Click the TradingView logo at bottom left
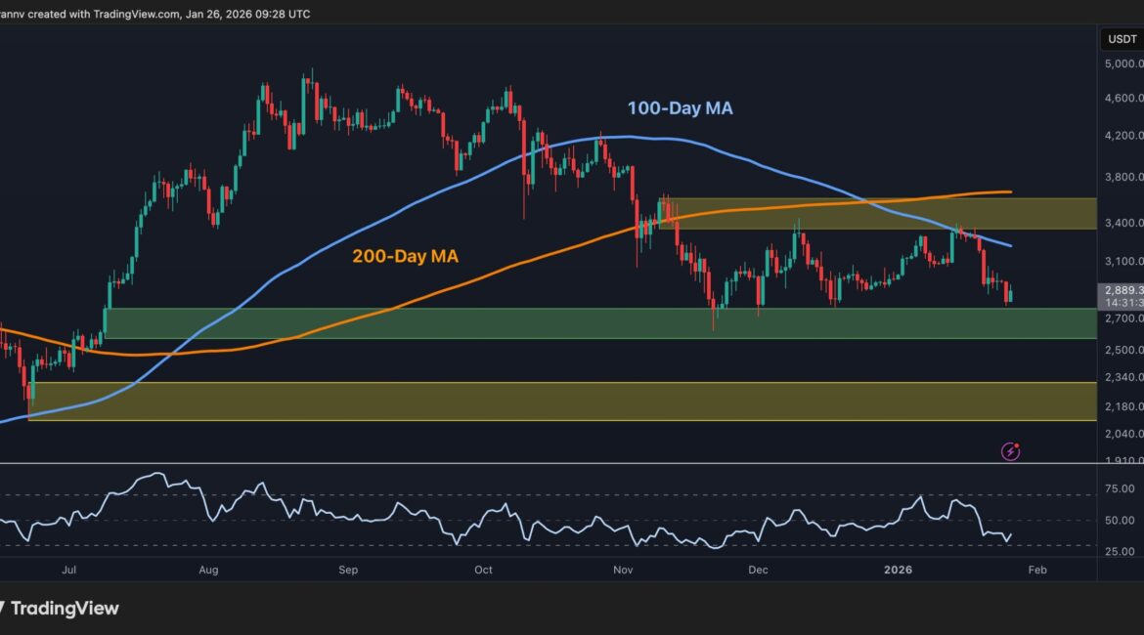The width and height of the screenshot is (1144, 635). pos(59,608)
